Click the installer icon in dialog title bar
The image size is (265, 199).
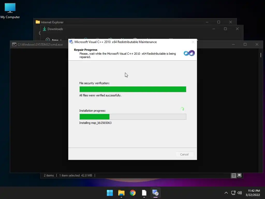pyautogui.click(x=71, y=42)
